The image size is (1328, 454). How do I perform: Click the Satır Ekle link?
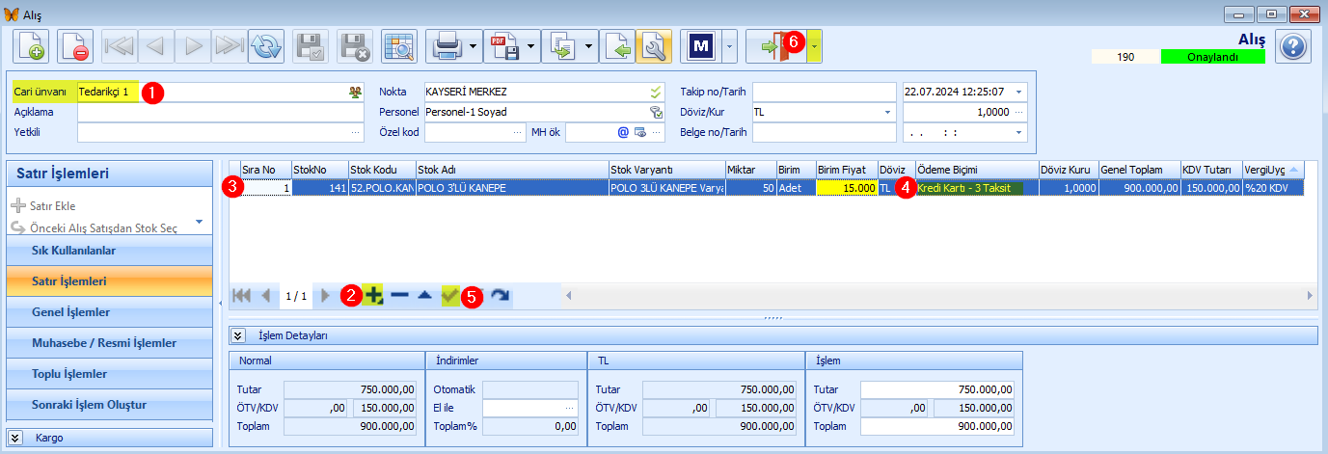43,206
